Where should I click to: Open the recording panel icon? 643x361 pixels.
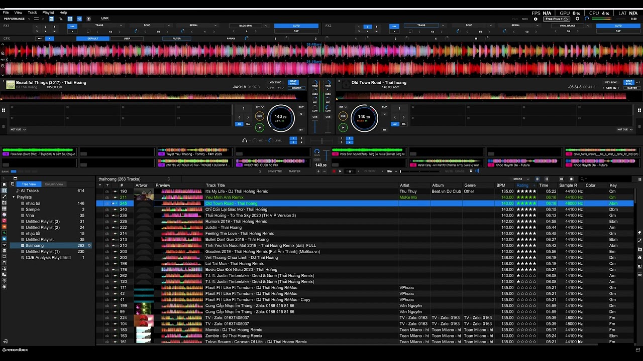point(89,19)
